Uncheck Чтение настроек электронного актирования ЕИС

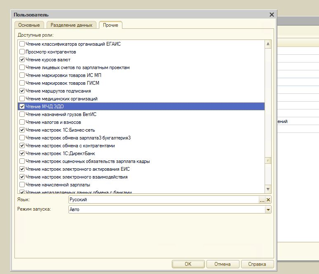[x=22, y=169]
